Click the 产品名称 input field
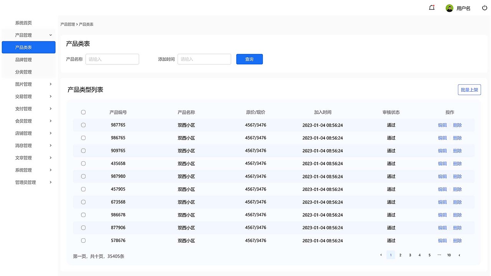This screenshot has width=491, height=276. [112, 59]
